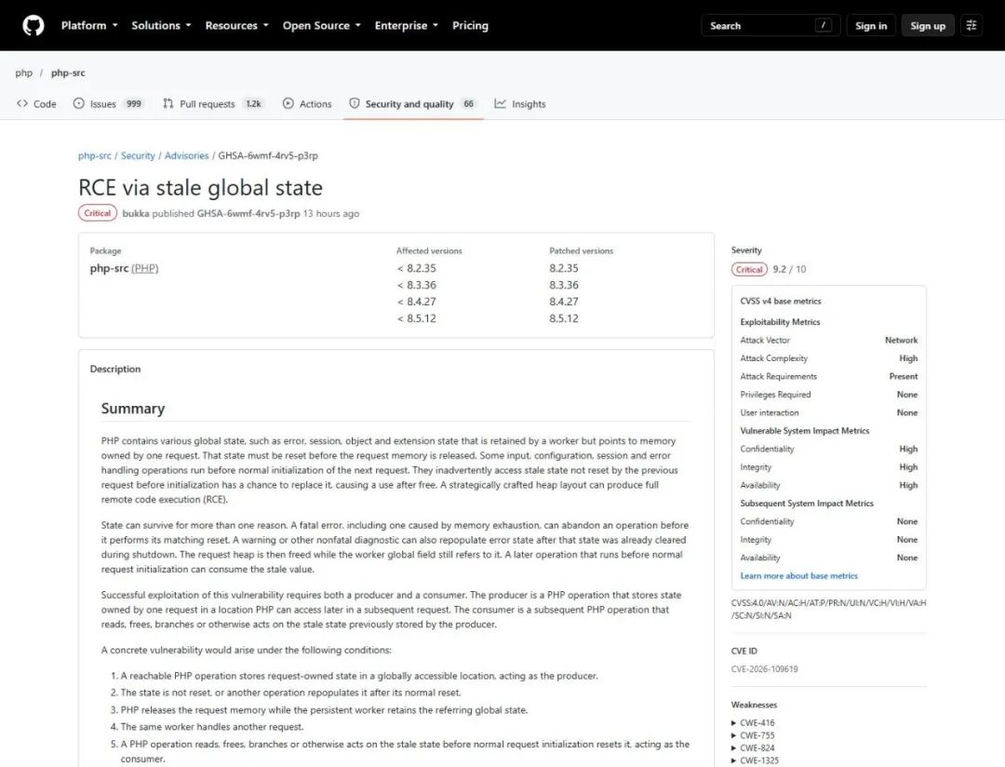The width and height of the screenshot is (1005, 767).
Task: Click affected version < 8.3.36
Action: click(x=417, y=285)
